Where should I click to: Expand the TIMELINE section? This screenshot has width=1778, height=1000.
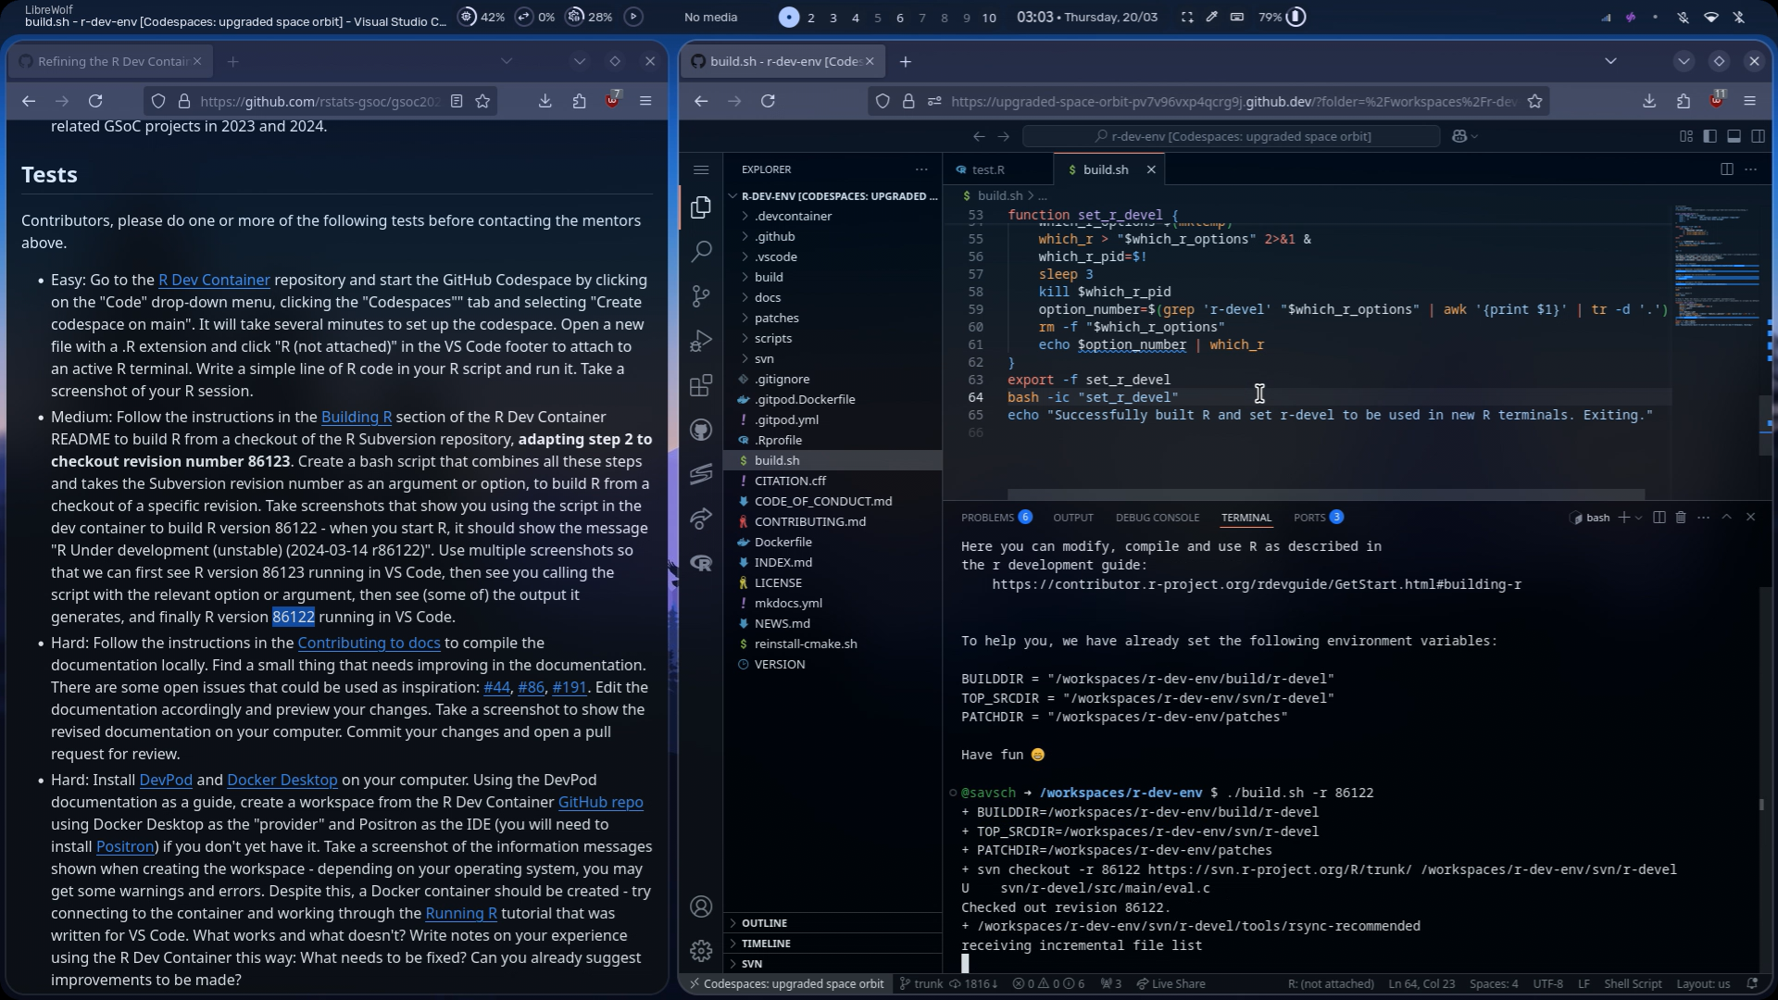833,944
